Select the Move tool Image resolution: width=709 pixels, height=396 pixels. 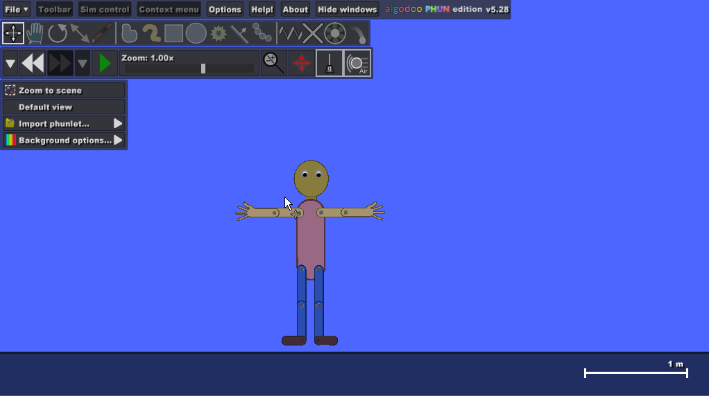coord(13,33)
